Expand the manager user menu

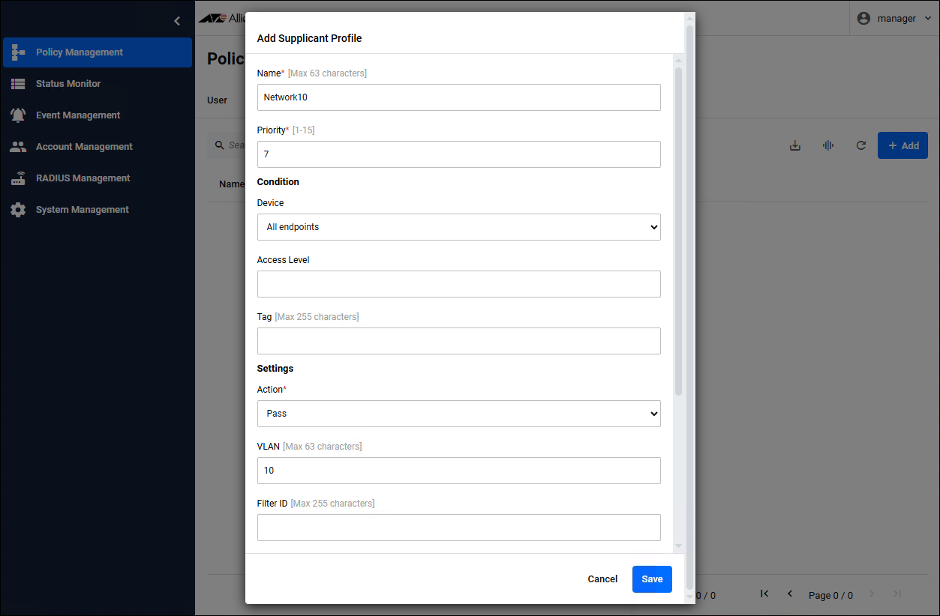[x=928, y=18]
